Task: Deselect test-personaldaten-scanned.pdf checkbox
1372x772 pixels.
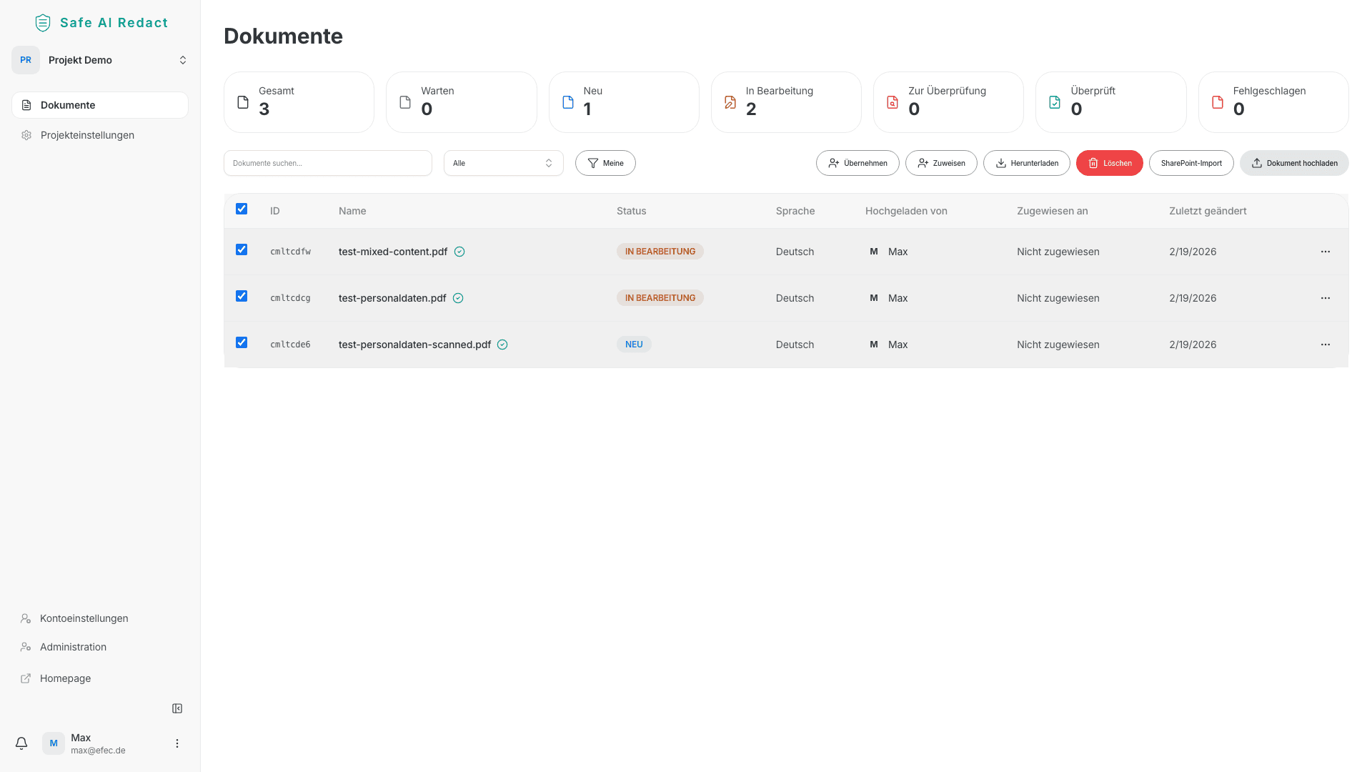Action: pyautogui.click(x=242, y=342)
